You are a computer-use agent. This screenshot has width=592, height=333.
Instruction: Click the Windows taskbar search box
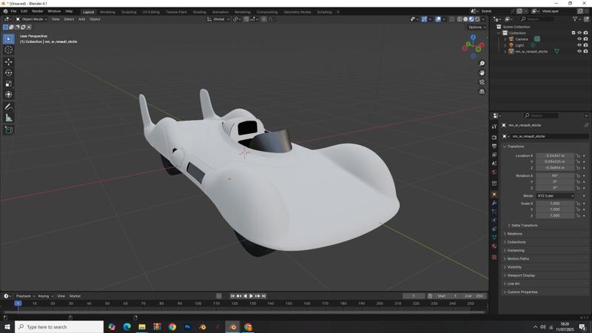(59, 326)
